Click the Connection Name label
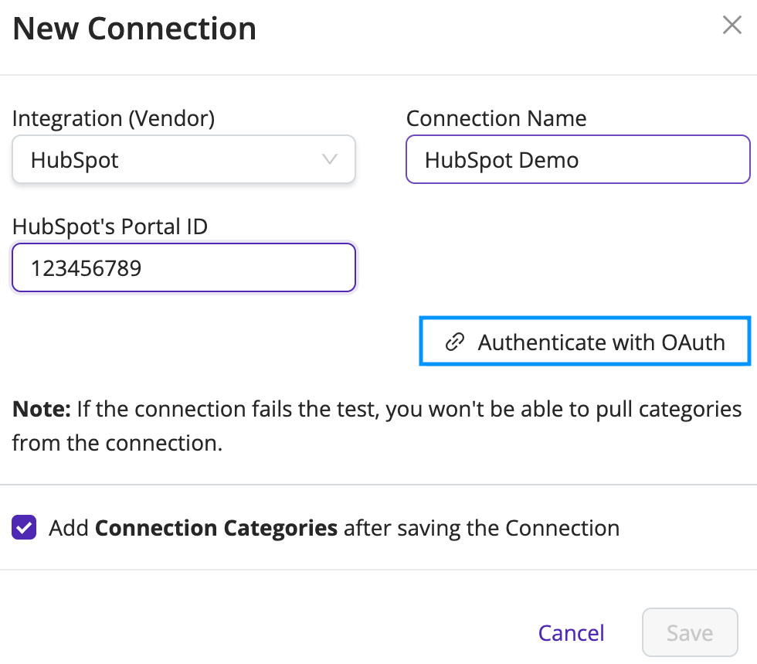757x664 pixels. 496,118
